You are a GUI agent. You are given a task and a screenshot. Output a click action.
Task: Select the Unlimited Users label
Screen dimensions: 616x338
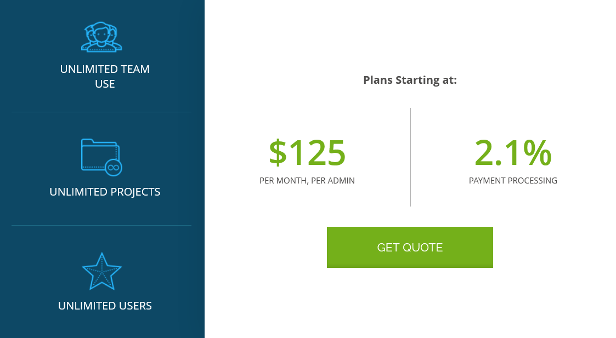coord(105,306)
